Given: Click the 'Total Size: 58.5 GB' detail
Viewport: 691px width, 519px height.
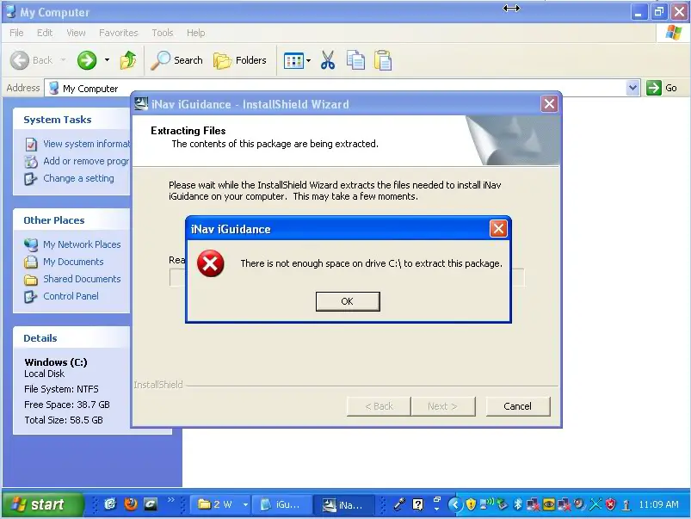Looking at the screenshot, I should point(64,420).
